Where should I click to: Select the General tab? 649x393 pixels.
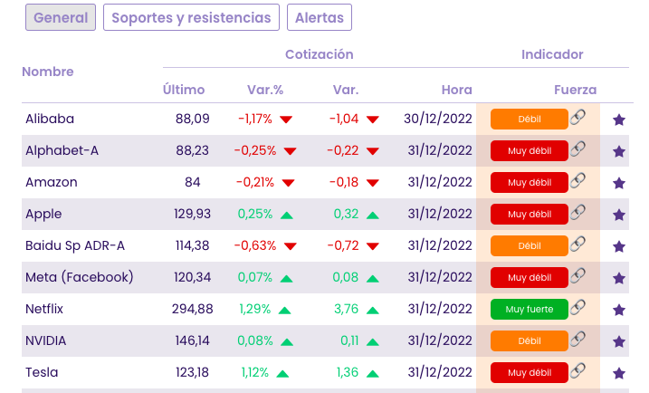point(61,17)
